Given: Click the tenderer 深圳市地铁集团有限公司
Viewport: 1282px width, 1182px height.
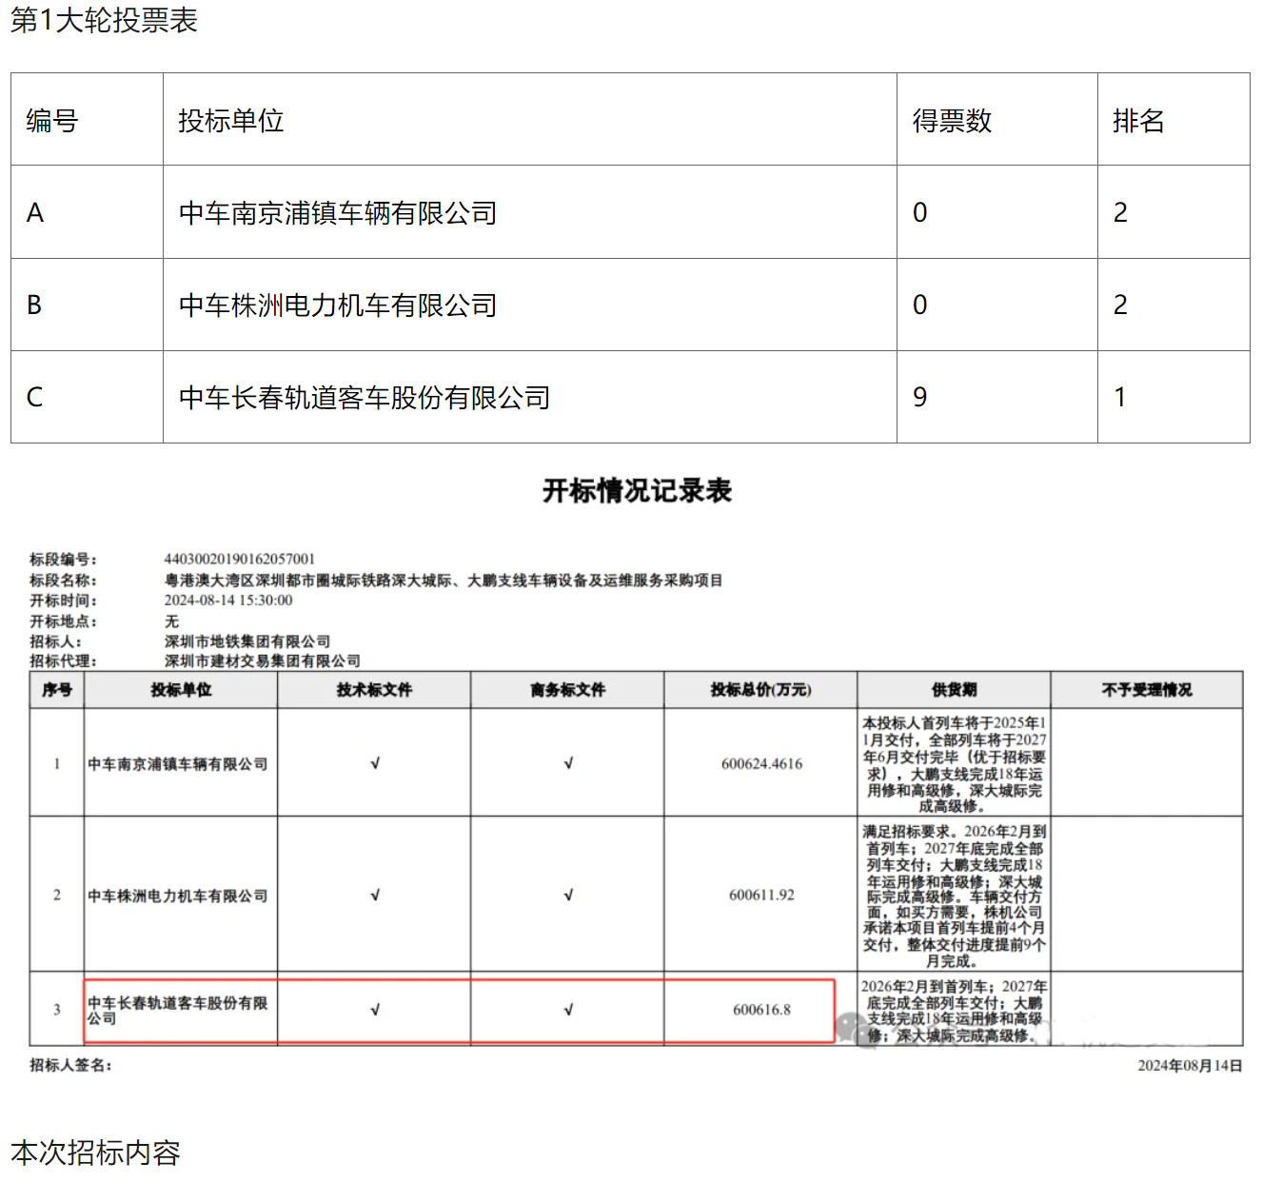Looking at the screenshot, I should 247,641.
